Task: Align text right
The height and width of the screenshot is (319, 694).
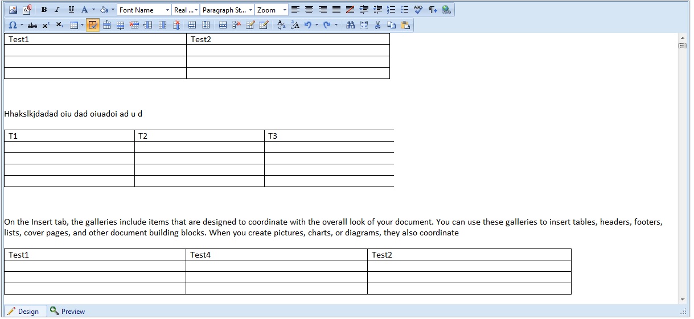Action: click(x=323, y=10)
